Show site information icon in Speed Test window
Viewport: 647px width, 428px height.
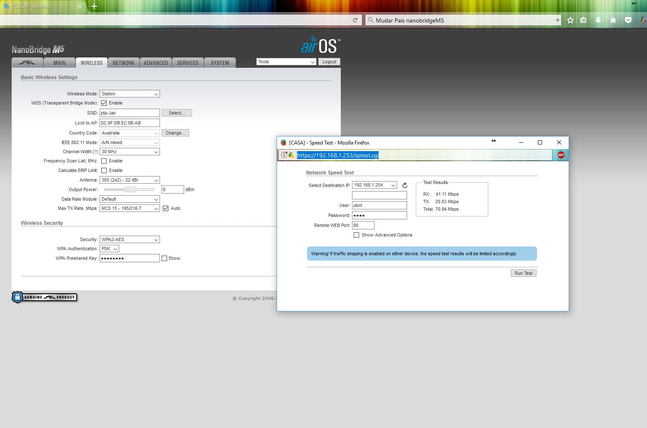[284, 155]
